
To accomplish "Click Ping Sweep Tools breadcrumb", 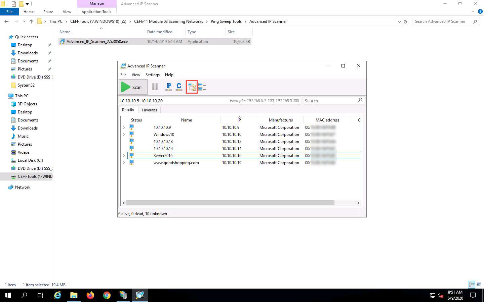I will coord(226,21).
